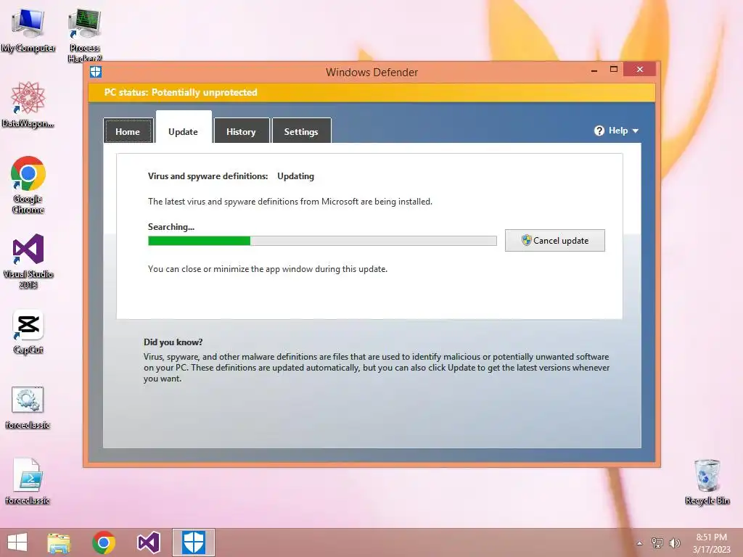
Task: Click the Cancel update button
Action: pyautogui.click(x=554, y=241)
